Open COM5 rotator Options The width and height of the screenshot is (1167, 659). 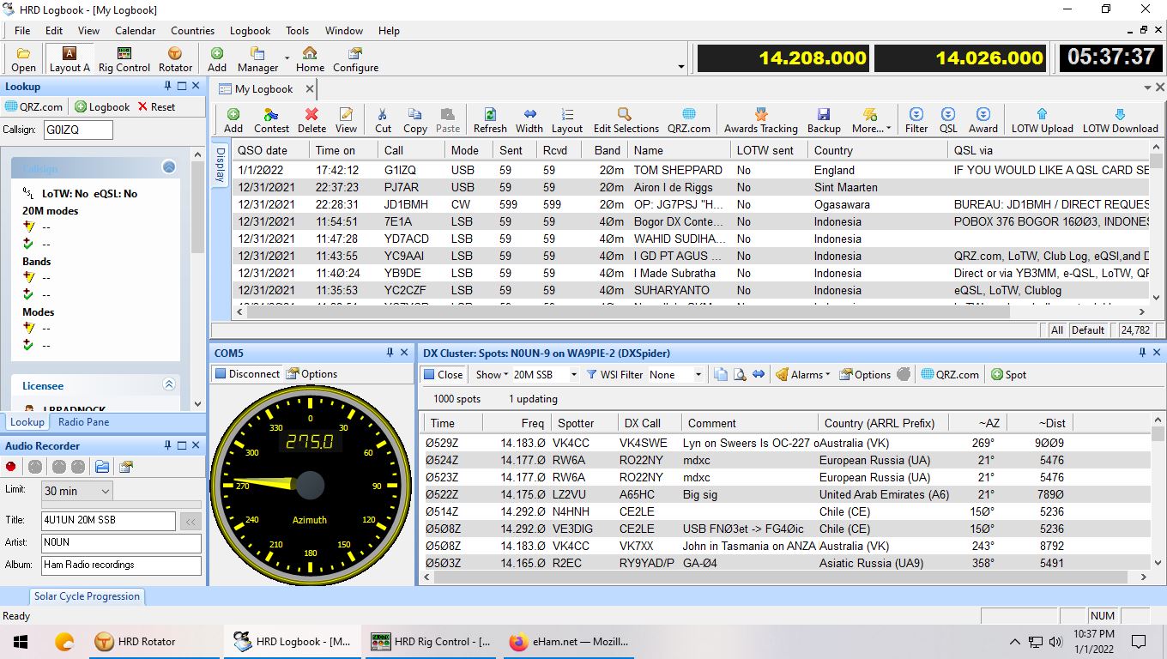[311, 374]
